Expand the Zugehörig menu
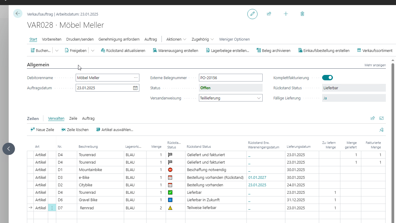The image size is (396, 223). coord(202,39)
